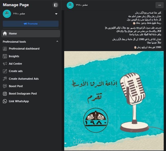This screenshot has height=151, width=166.
Task: Click the Create ads pencil icon
Action: [x=5, y=71]
